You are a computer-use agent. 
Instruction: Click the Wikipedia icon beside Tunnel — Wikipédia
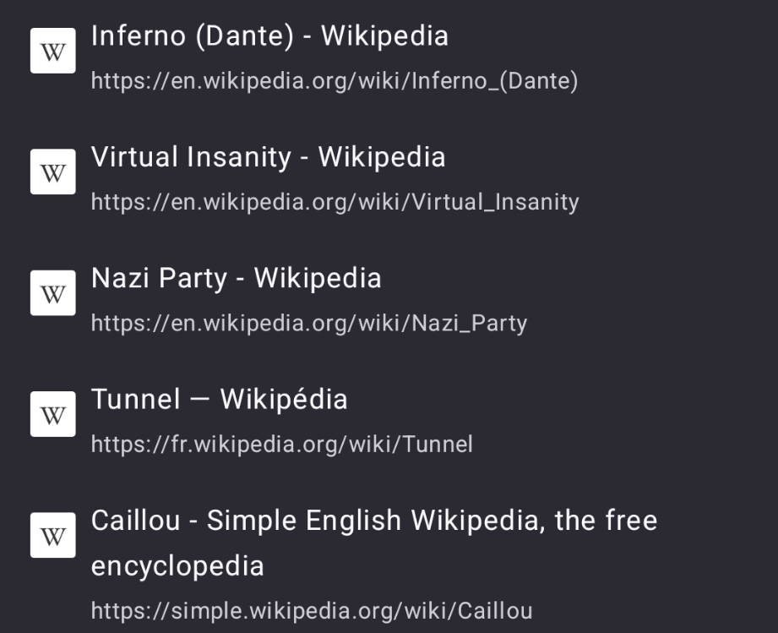pos(52,414)
